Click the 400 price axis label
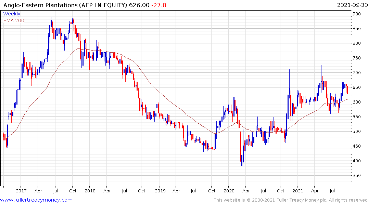Viewport: 368px width, 205px height. point(357,161)
